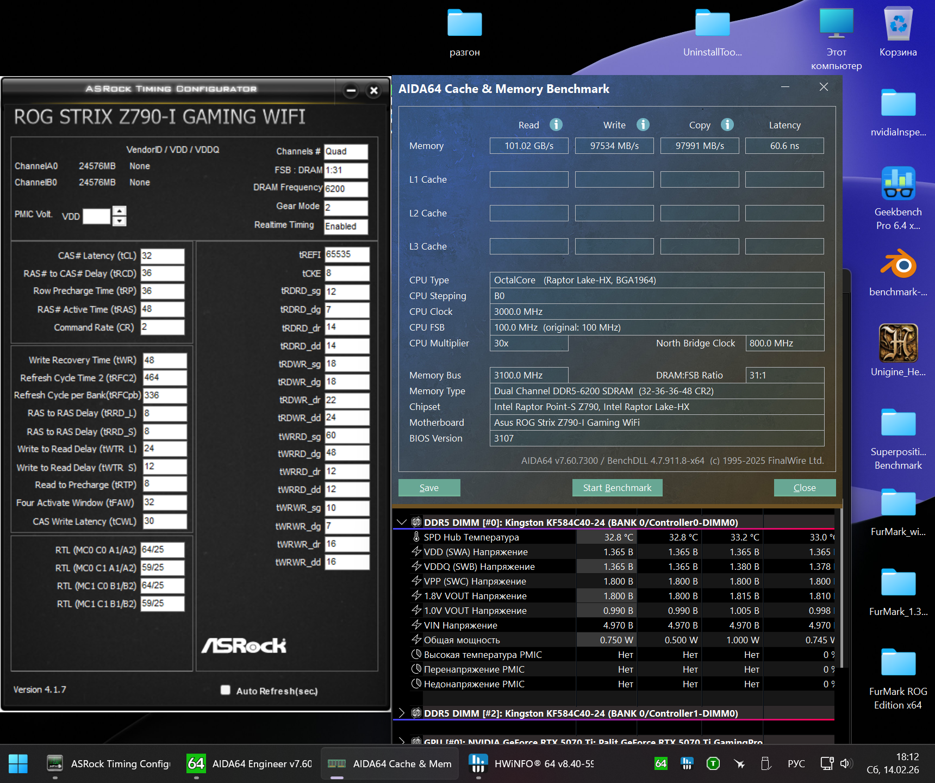The width and height of the screenshot is (935, 783).
Task: Click the DRAM Frequency field showing 6200
Action: tap(346, 189)
